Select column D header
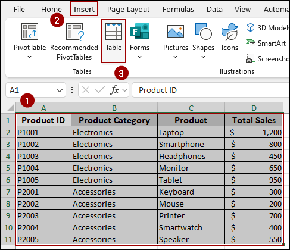Image resolution: width=290 pixels, height=250 pixels. pyautogui.click(x=254, y=108)
